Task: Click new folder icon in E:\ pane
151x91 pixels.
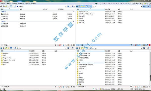Action: 84,6
